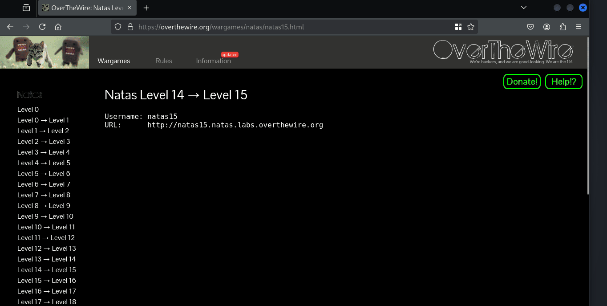Image resolution: width=607 pixels, height=306 pixels.
Task: Open Level 15 → Level 16
Action: tap(47, 281)
